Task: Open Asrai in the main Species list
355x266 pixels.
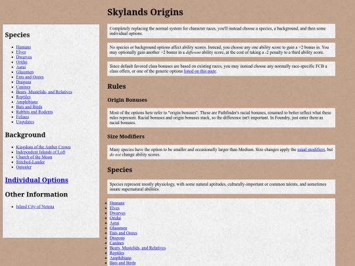Action: [114, 223]
